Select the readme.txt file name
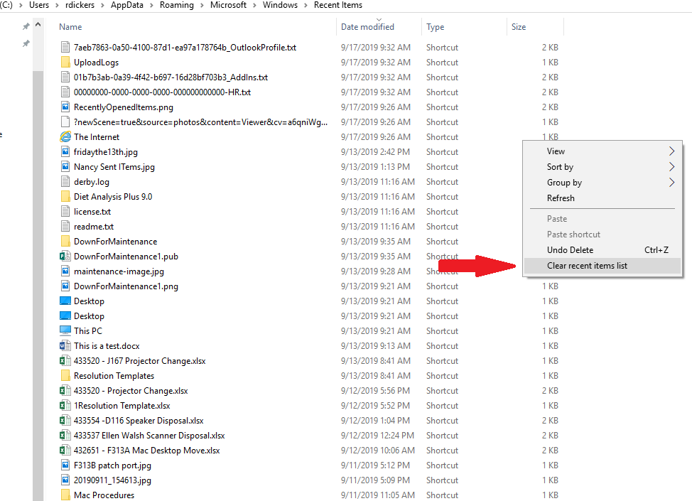The height and width of the screenshot is (501, 692). 94,227
